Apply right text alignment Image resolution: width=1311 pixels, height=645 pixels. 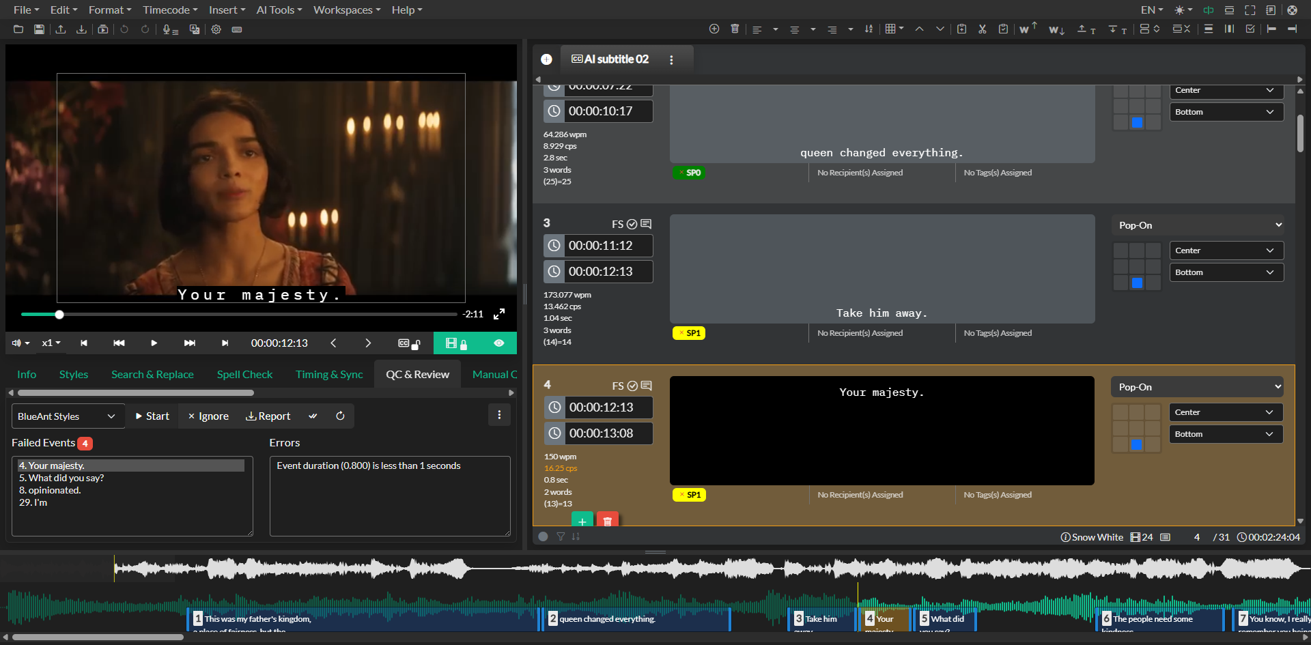click(832, 29)
